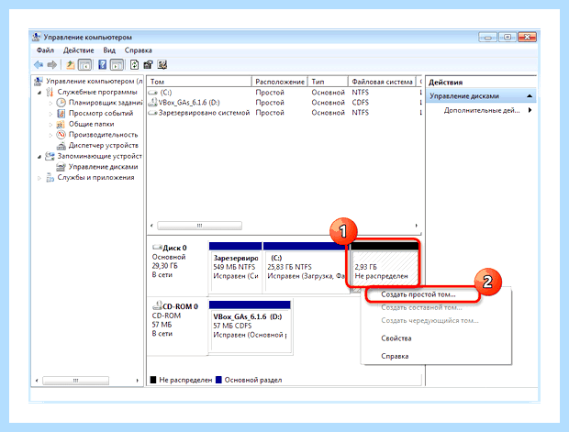569x432 pixels.
Task: Select the Производительность icon
Action: tap(61, 135)
